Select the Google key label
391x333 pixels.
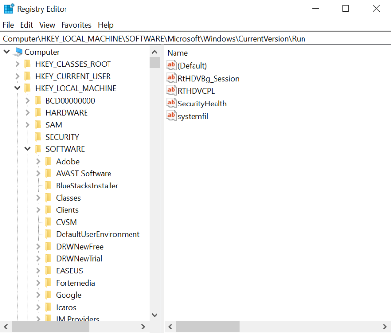[68, 295]
